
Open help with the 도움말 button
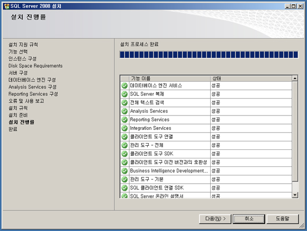pos(283,219)
